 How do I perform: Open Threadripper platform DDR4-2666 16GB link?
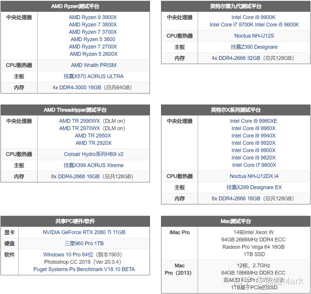pyautogui.click(x=79, y=177)
